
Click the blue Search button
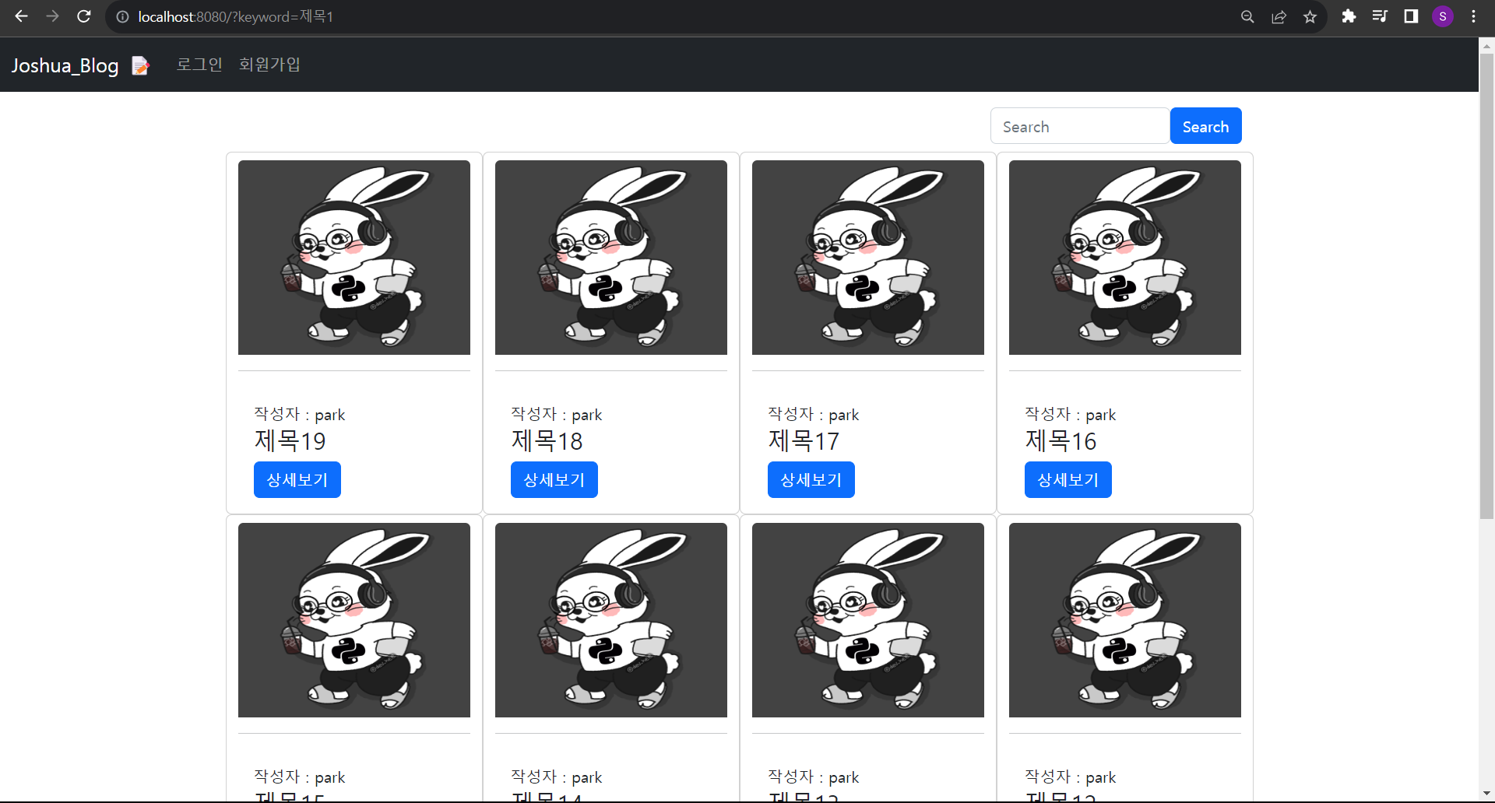tap(1205, 126)
